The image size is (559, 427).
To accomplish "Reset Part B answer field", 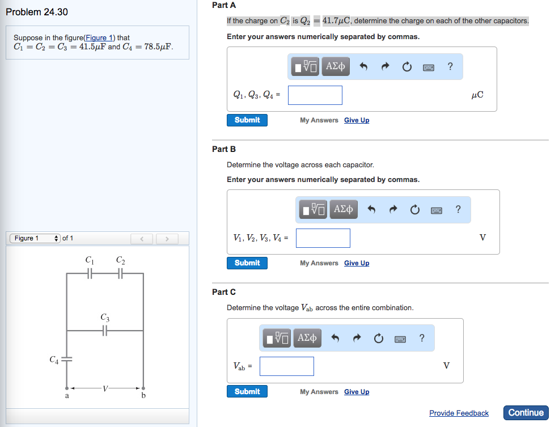I will coord(414,209).
